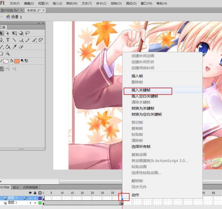The height and width of the screenshot is (209, 222).
Task: Click the layer icon next to 图层 1
Action: (x=5, y=203)
